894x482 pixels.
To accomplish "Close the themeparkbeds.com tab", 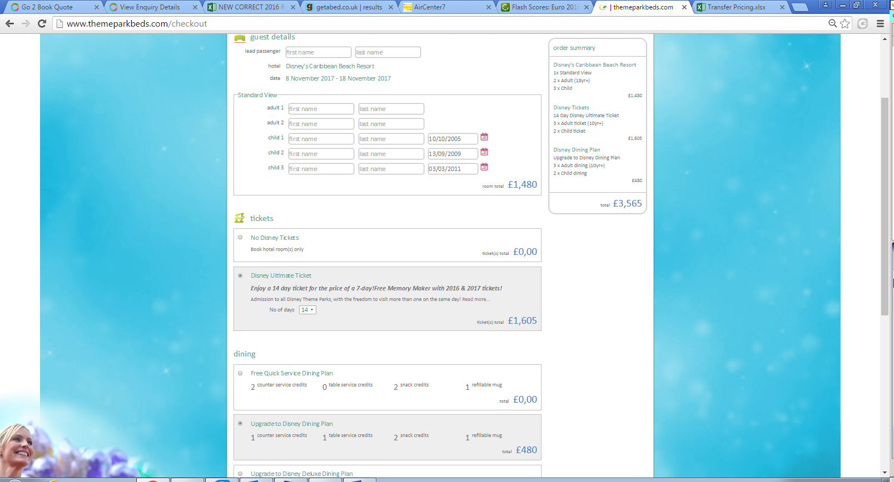I will pyautogui.click(x=684, y=7).
